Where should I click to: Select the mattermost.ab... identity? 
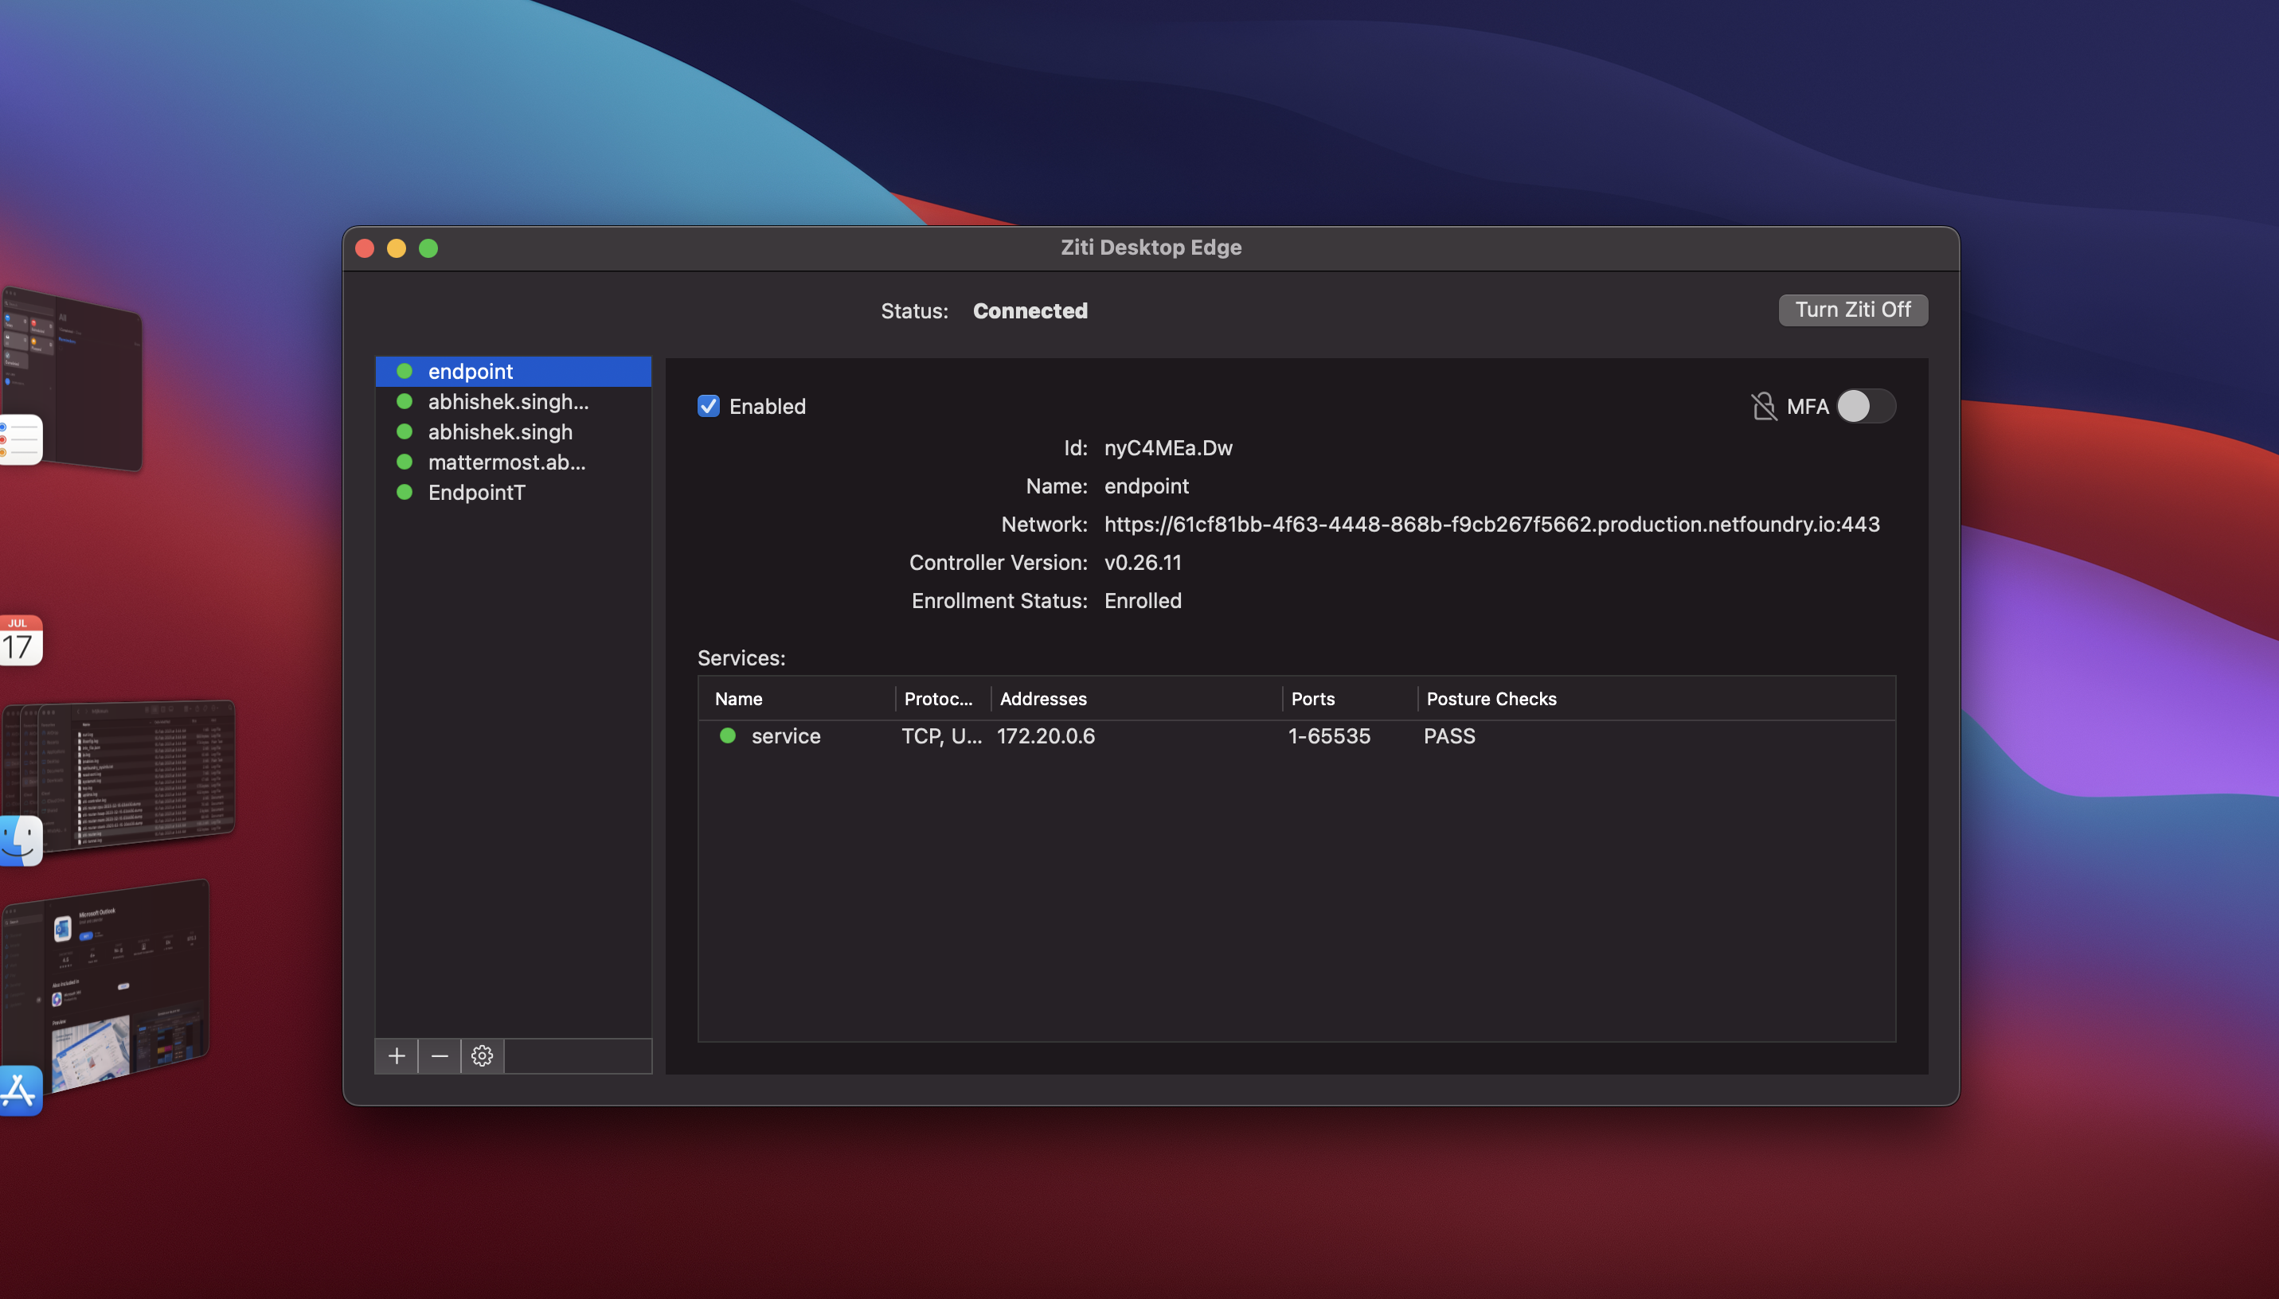click(513, 462)
